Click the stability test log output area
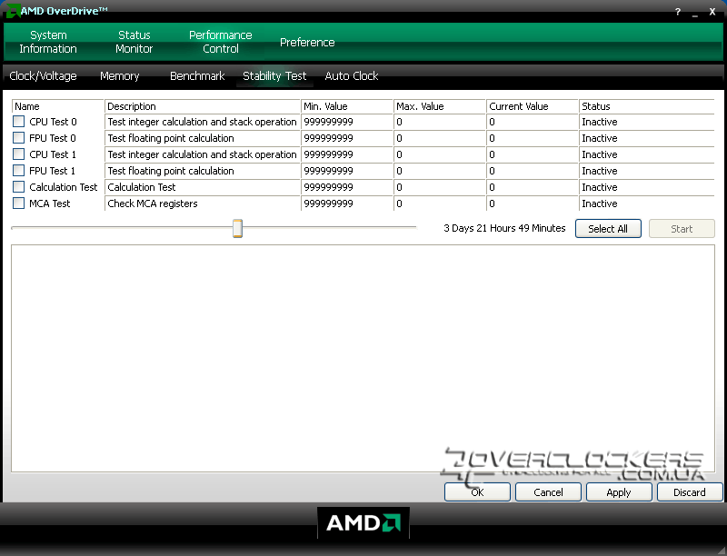 tap(363, 358)
